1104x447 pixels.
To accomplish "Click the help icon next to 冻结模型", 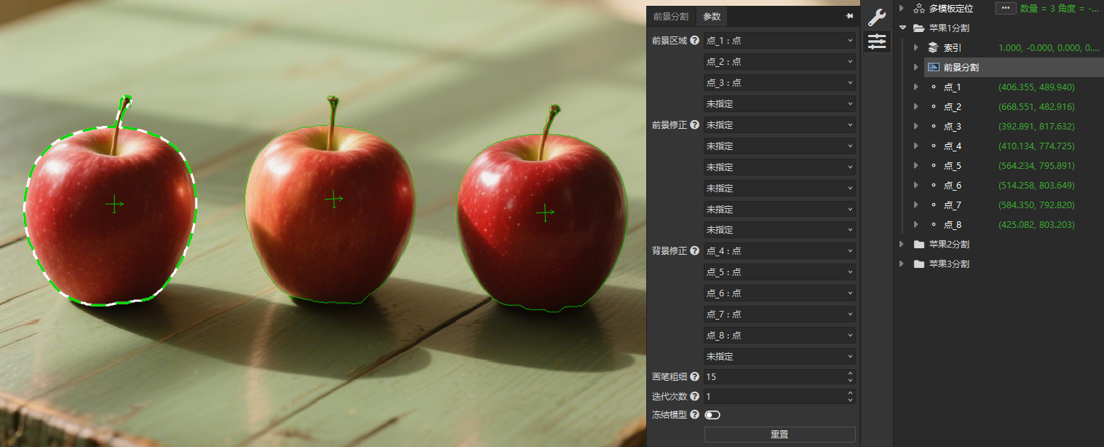I will pos(694,414).
